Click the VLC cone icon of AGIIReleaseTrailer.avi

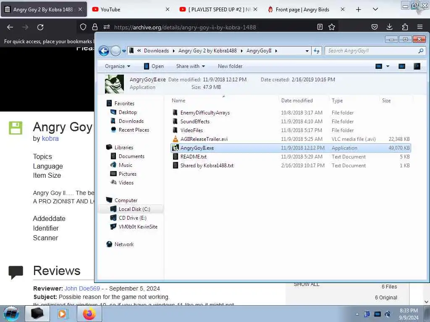click(x=176, y=139)
